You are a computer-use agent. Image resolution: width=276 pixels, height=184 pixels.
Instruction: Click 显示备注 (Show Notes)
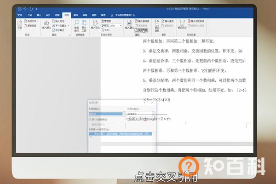pyautogui.click(x=58, y=30)
